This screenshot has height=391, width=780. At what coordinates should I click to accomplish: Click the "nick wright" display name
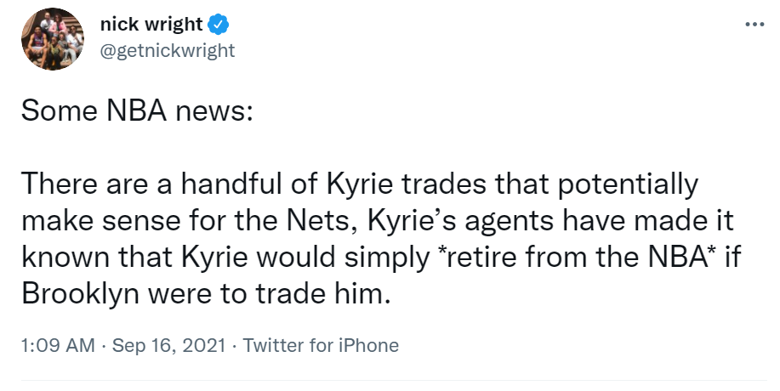pos(151,24)
